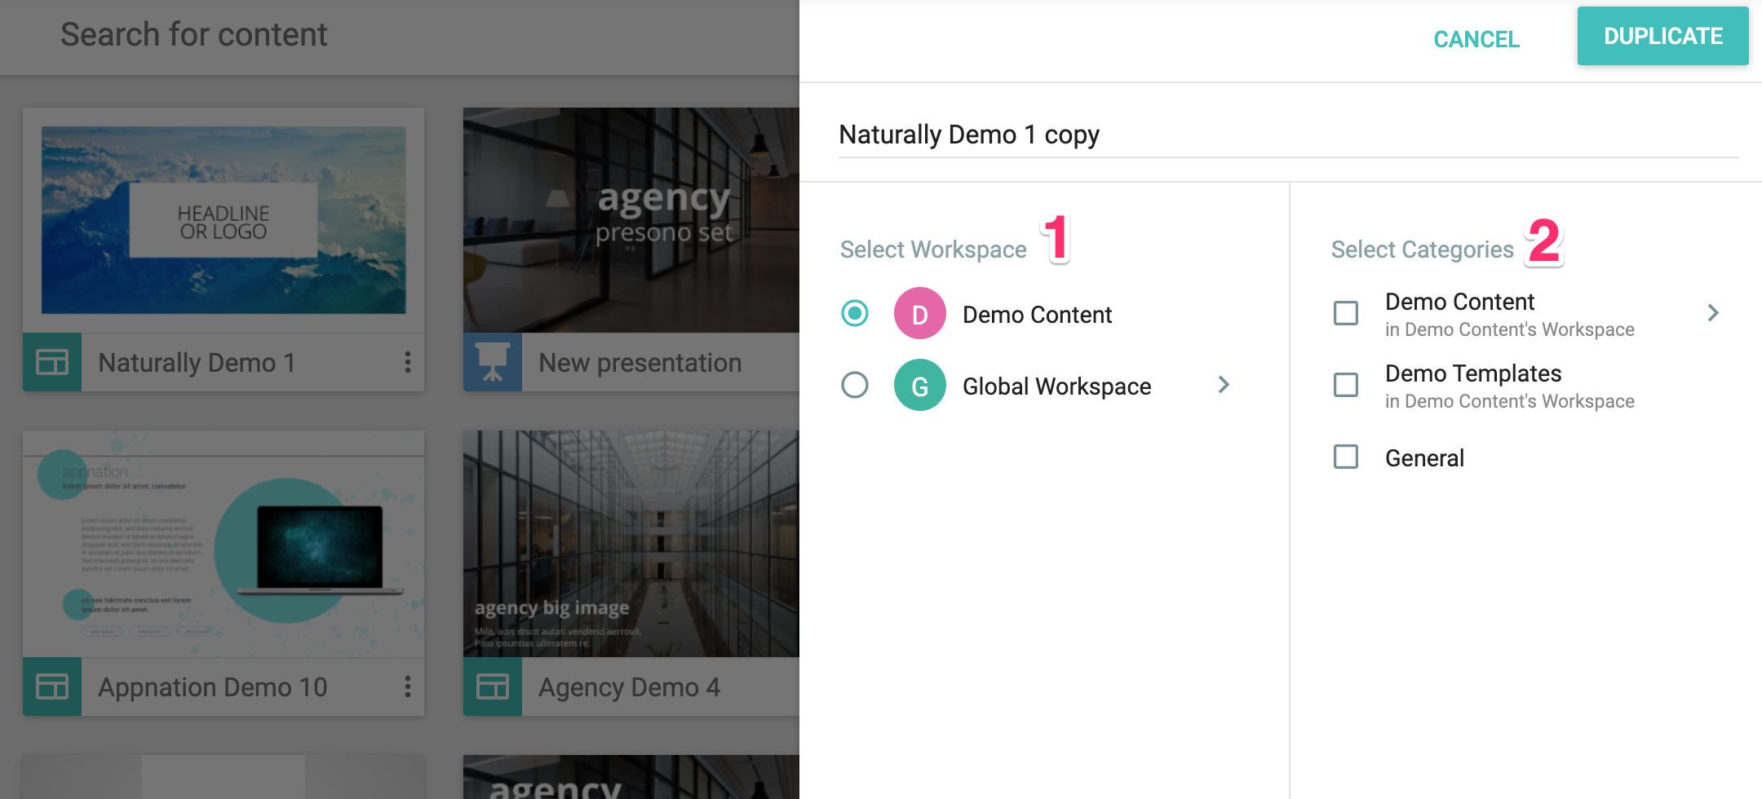Open the Agency Demo 4 thumbnail

[631, 544]
